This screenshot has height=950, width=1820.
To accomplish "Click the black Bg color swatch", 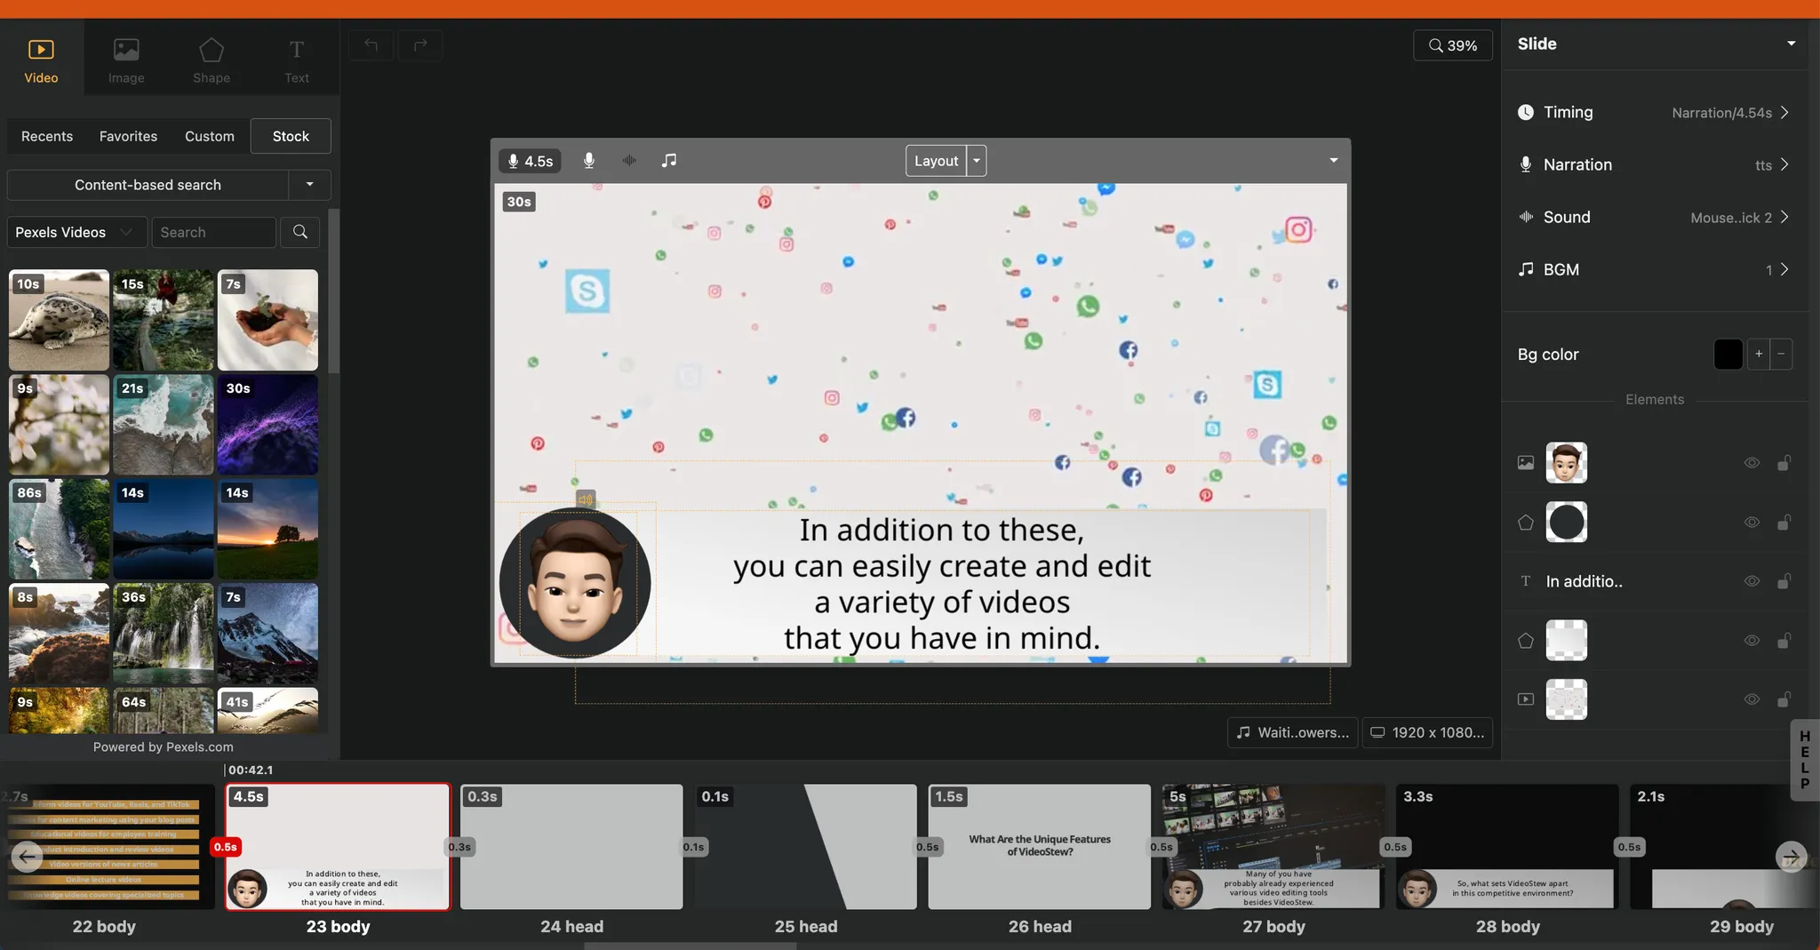I will 1728,354.
